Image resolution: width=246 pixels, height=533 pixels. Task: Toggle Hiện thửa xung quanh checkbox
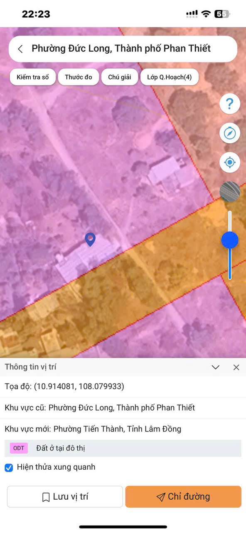[9, 468]
